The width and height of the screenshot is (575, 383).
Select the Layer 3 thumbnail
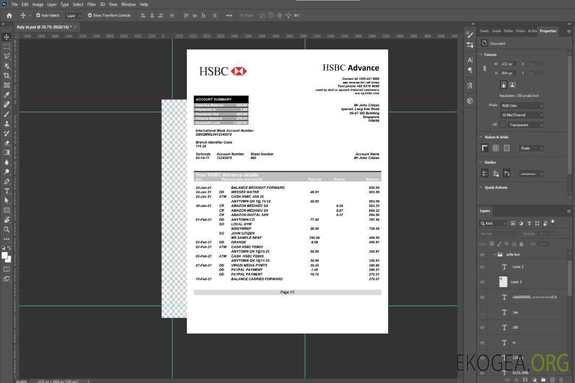point(504,282)
